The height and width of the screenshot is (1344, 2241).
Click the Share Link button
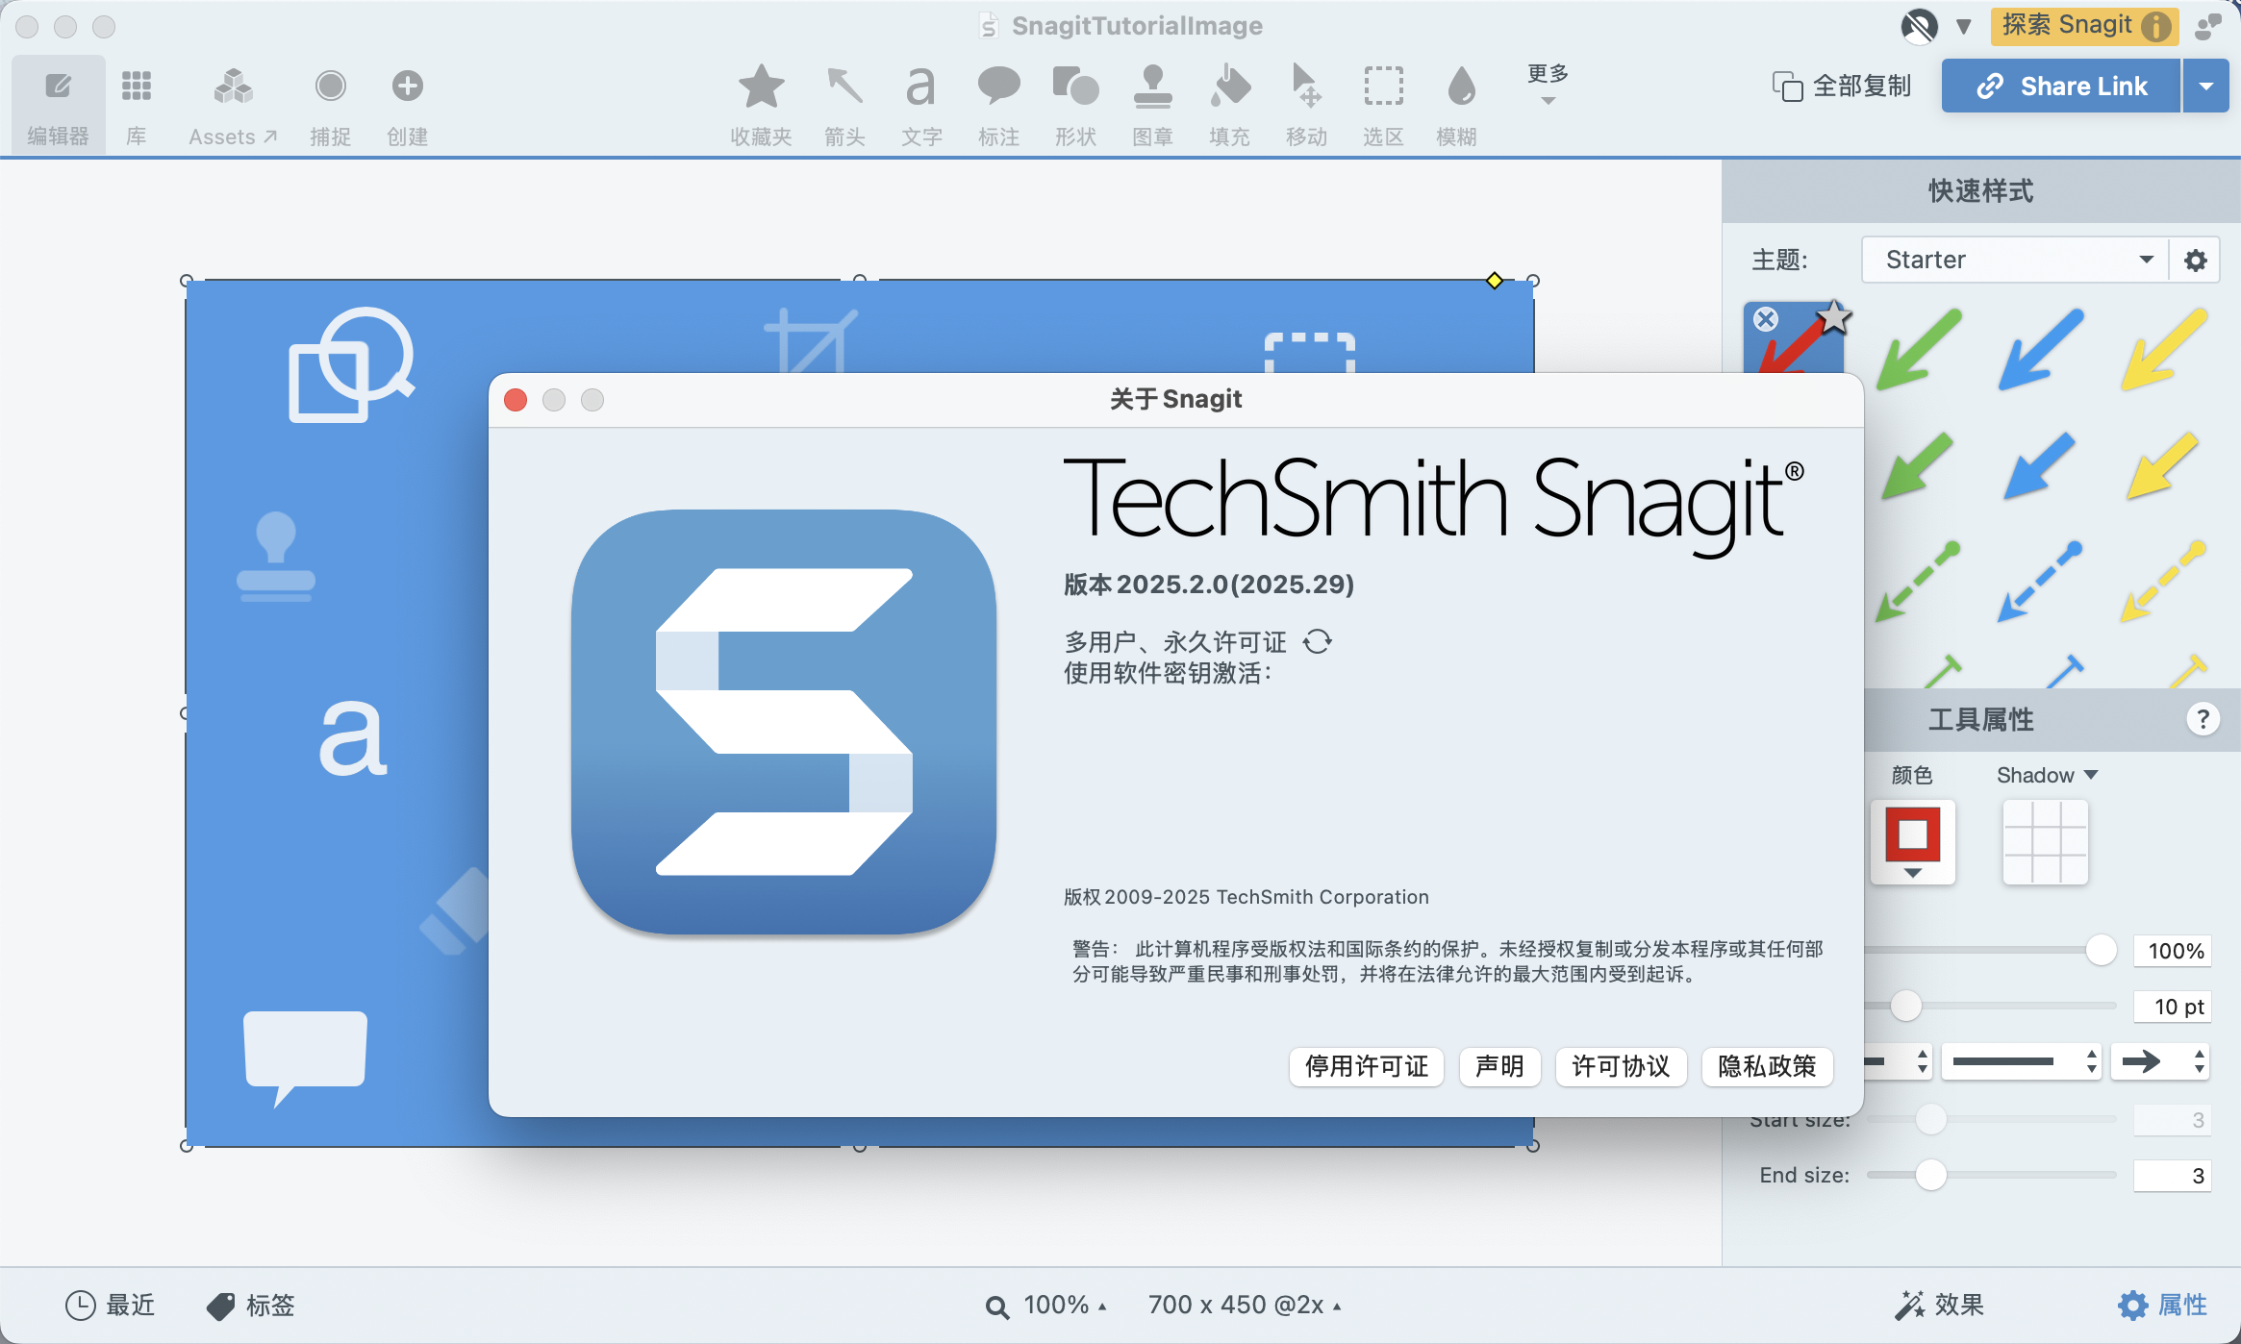pyautogui.click(x=2060, y=86)
